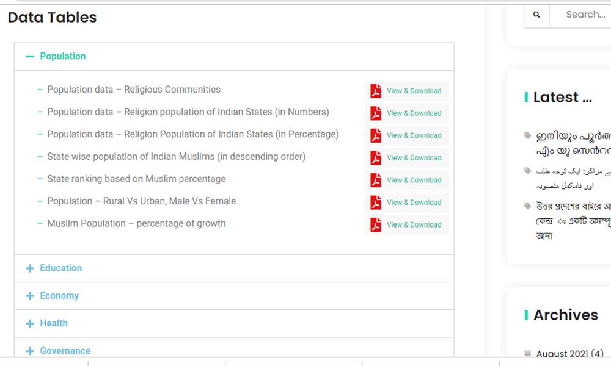Click PDF icon for Rural Vs Urban row

[x=375, y=203]
